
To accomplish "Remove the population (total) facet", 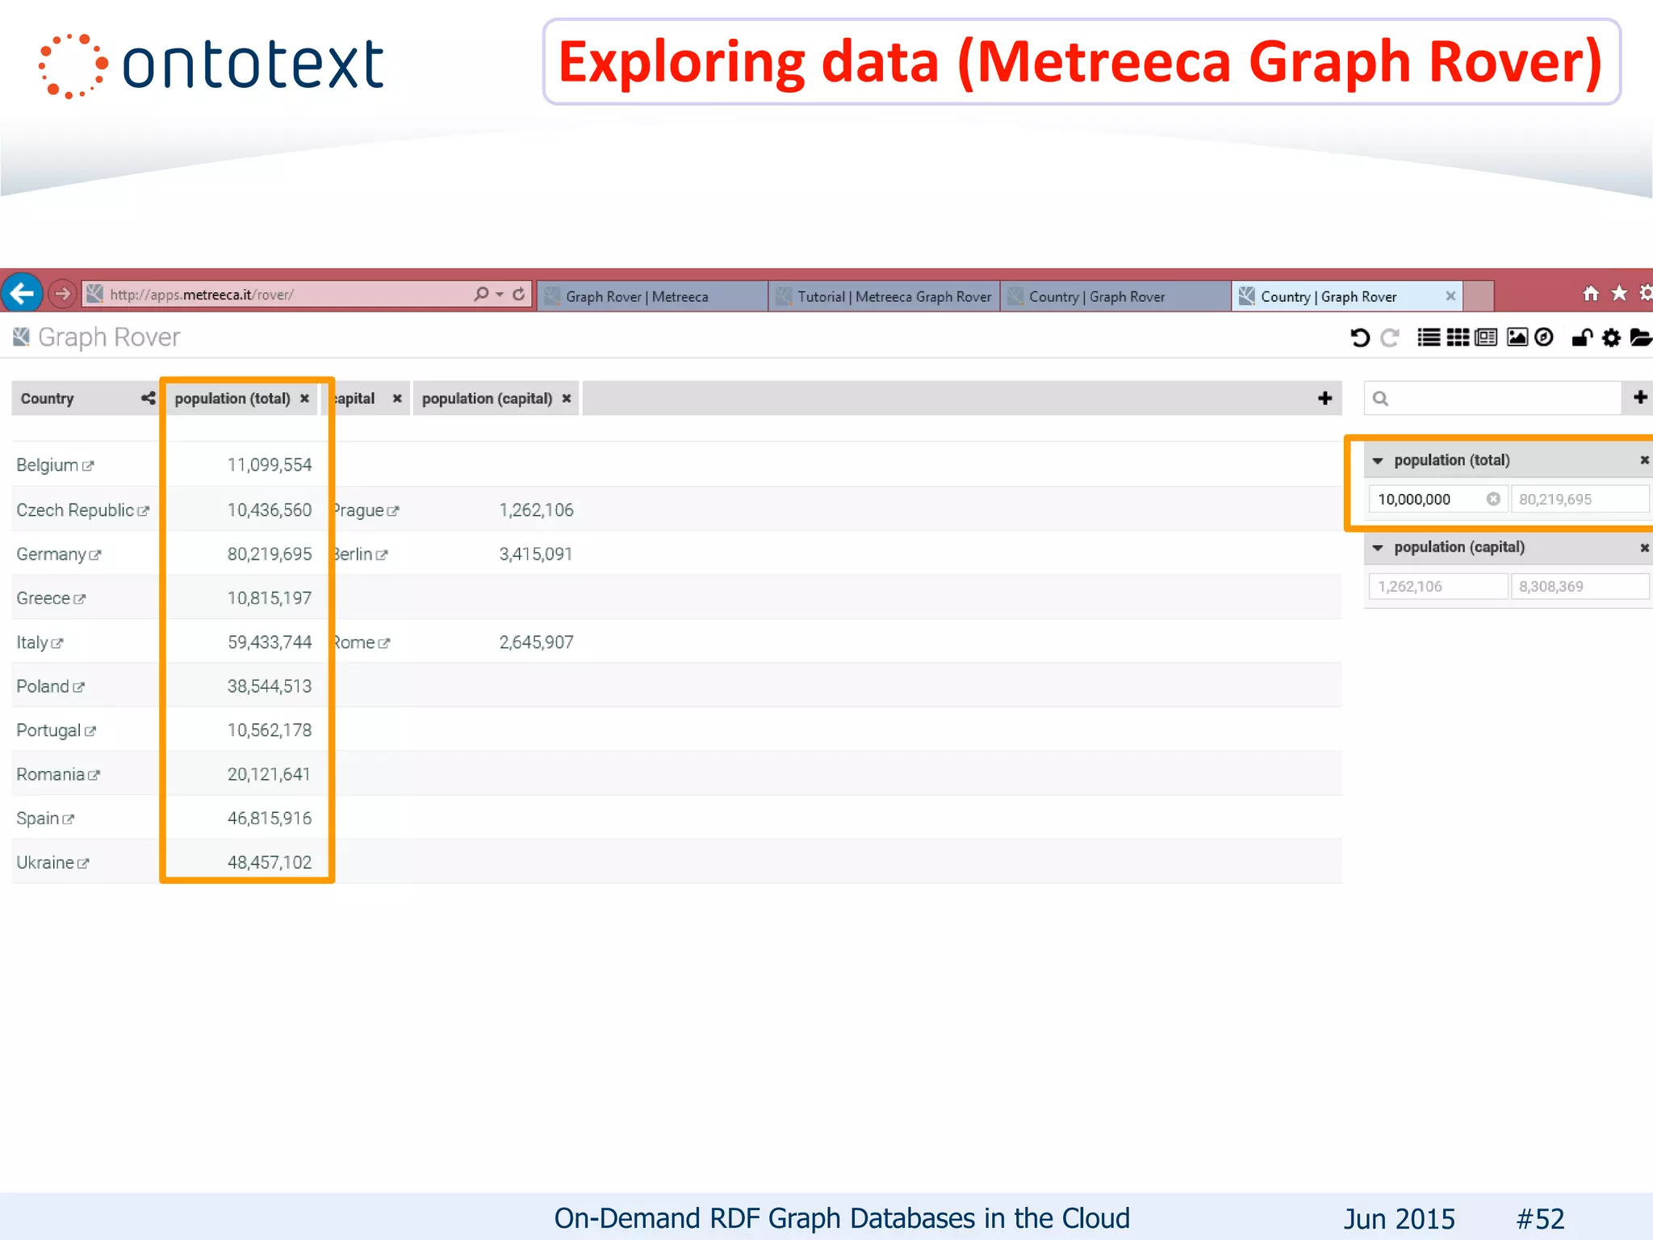I will point(1644,460).
